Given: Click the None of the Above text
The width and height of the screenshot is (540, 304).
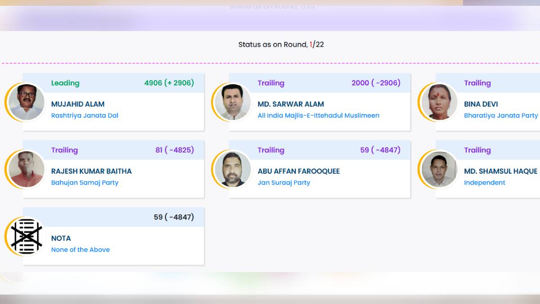Looking at the screenshot, I should [80, 250].
